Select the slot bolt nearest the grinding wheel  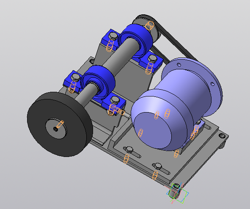tap(129, 149)
